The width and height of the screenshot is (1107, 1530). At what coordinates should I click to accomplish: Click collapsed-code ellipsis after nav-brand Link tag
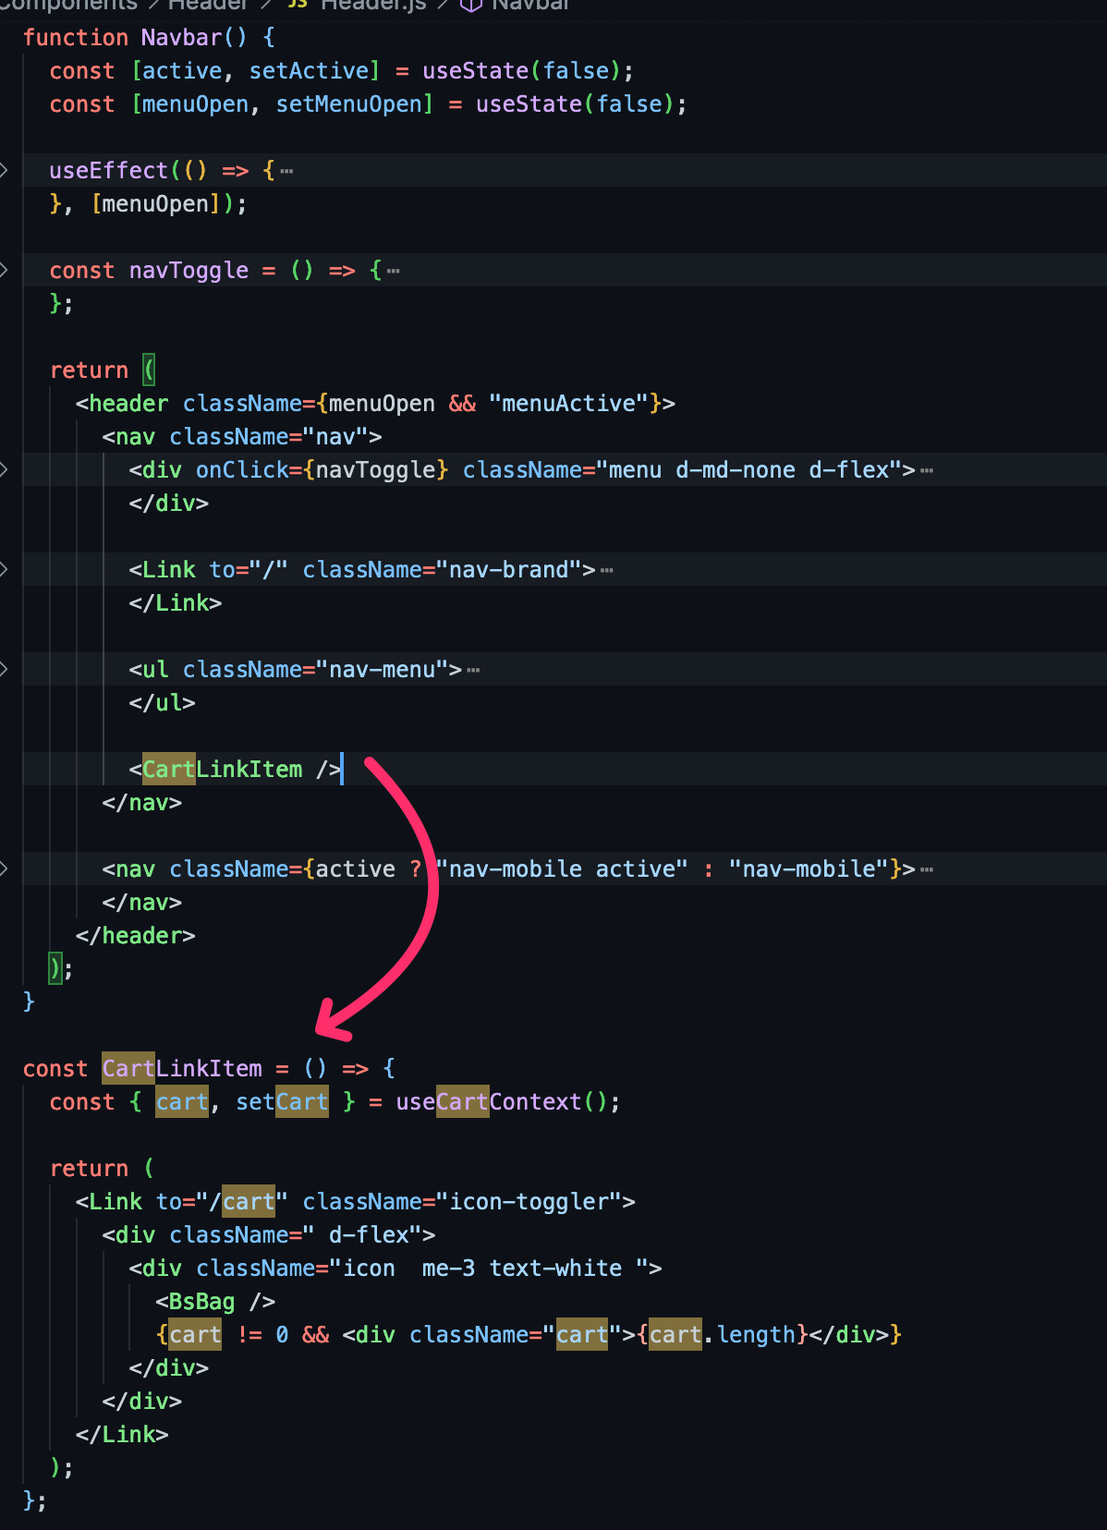click(607, 570)
